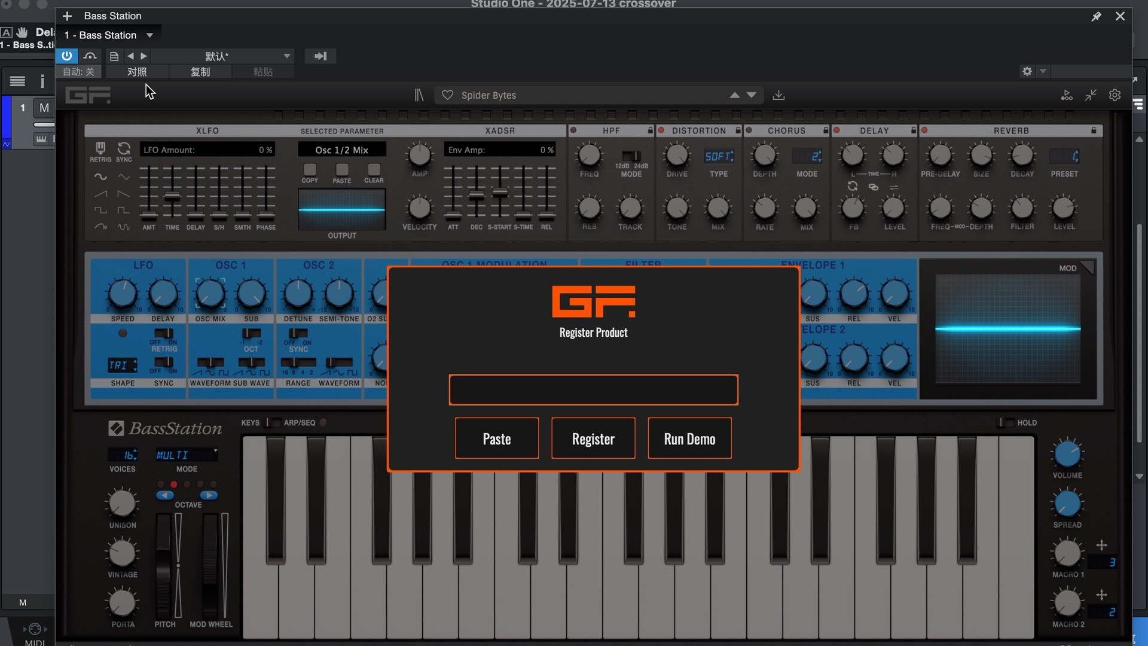Click the sidechain routing arrow button

point(320,56)
